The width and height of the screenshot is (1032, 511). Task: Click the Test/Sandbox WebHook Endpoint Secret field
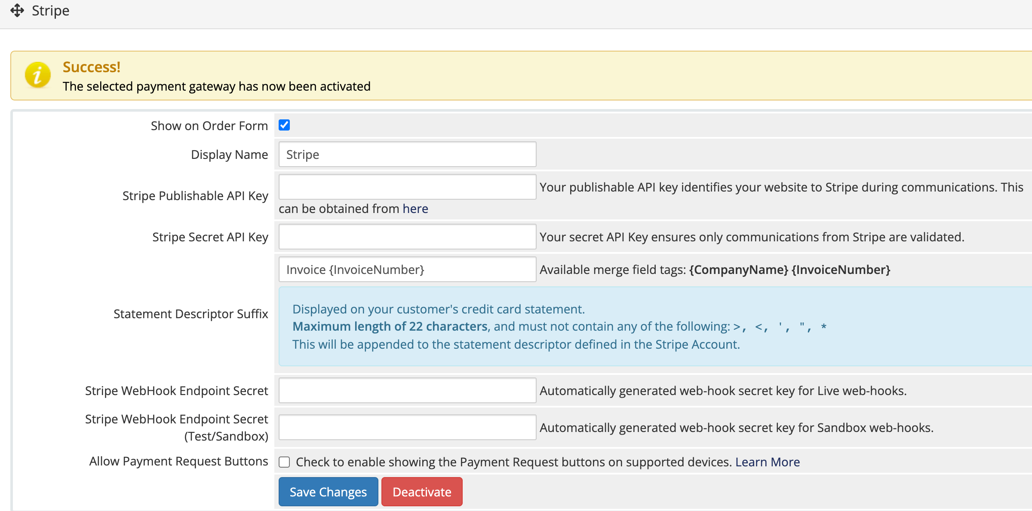[407, 427]
